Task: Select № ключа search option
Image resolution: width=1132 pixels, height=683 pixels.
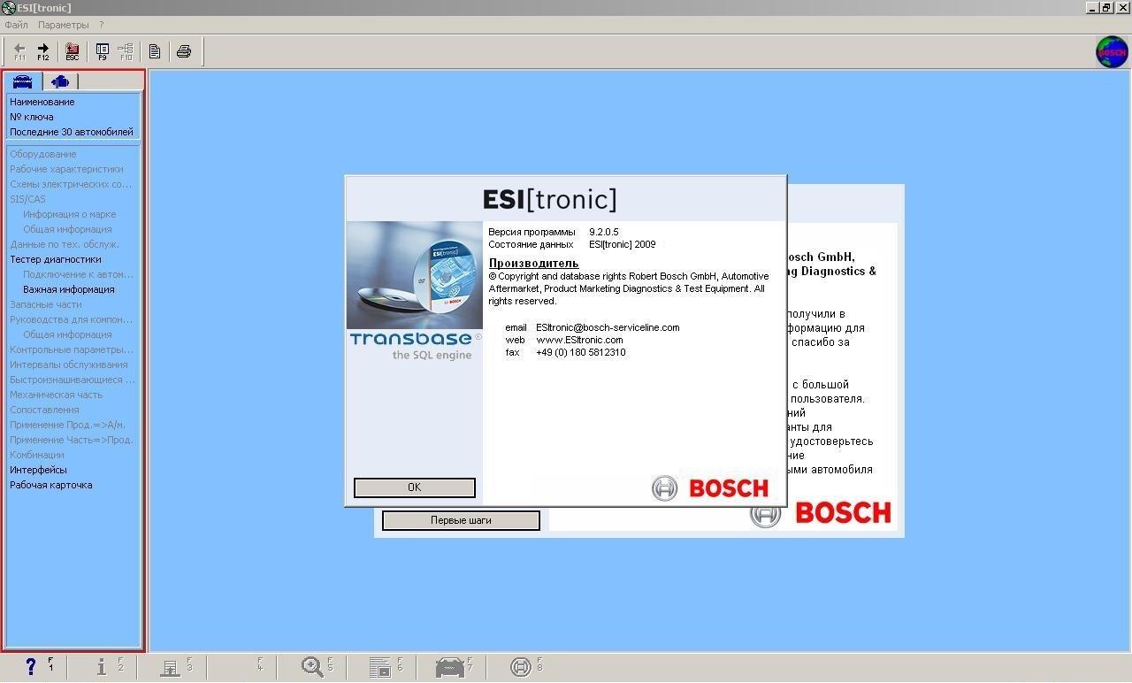Action: [32, 117]
